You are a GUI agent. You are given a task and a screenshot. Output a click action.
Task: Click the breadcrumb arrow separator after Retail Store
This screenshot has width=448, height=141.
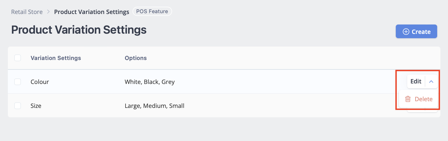(48, 12)
